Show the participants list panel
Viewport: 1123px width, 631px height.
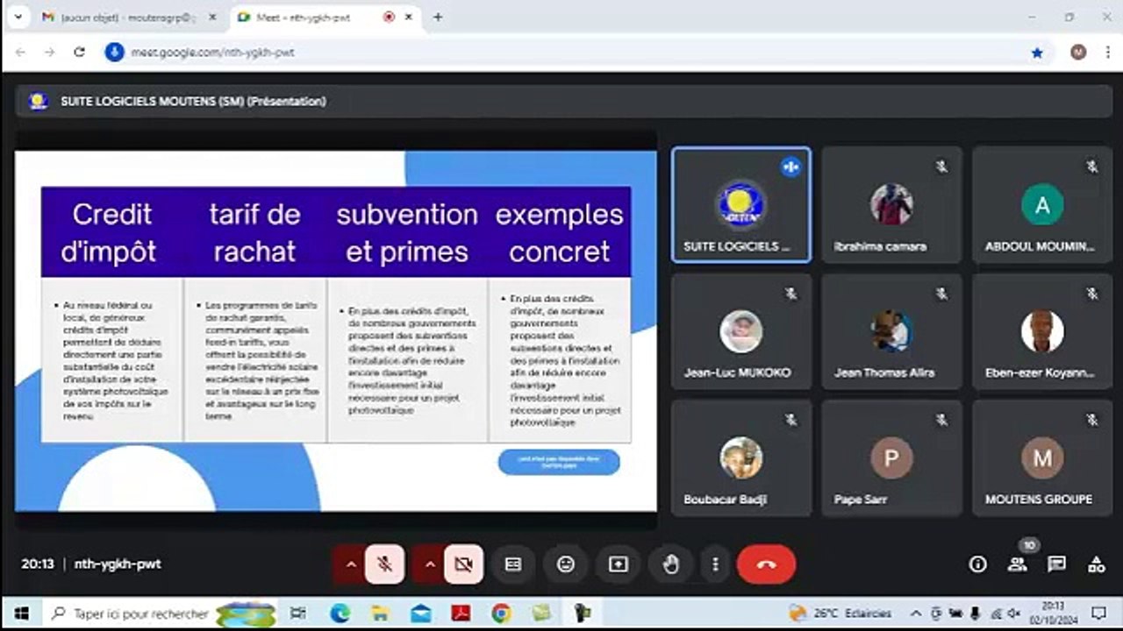(x=1018, y=564)
